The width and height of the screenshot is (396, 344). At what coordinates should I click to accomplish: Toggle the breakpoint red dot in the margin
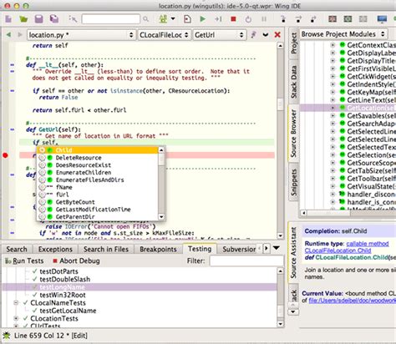(5, 155)
